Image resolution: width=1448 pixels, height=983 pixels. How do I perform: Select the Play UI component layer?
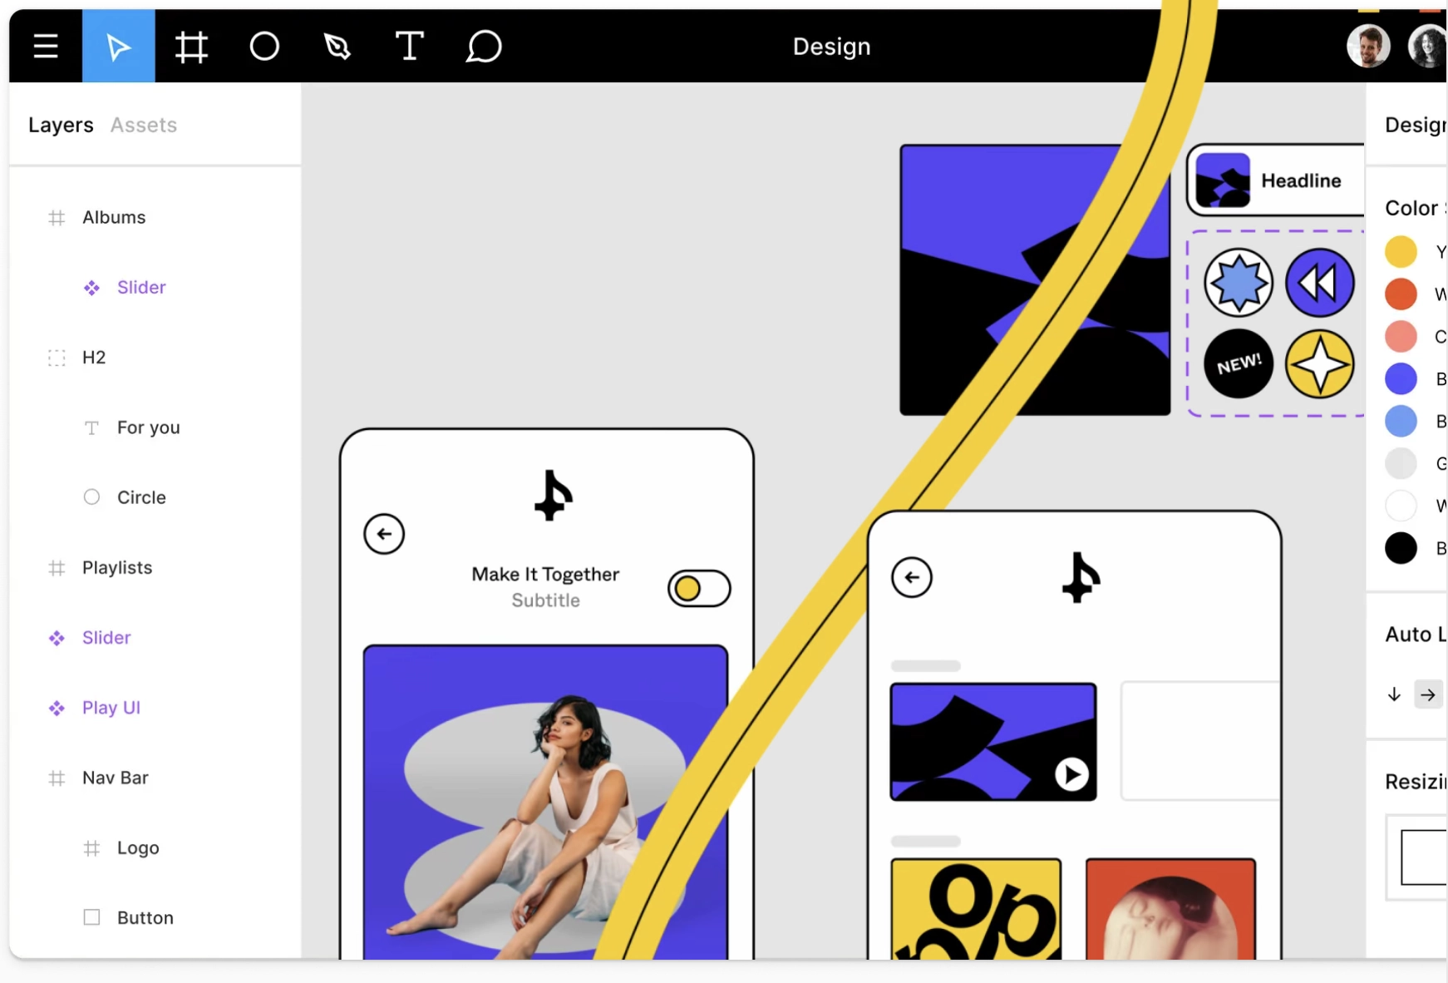pyautogui.click(x=110, y=708)
